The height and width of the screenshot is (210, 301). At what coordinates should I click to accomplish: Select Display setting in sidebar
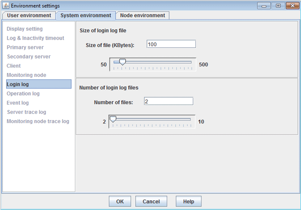pos(25,29)
